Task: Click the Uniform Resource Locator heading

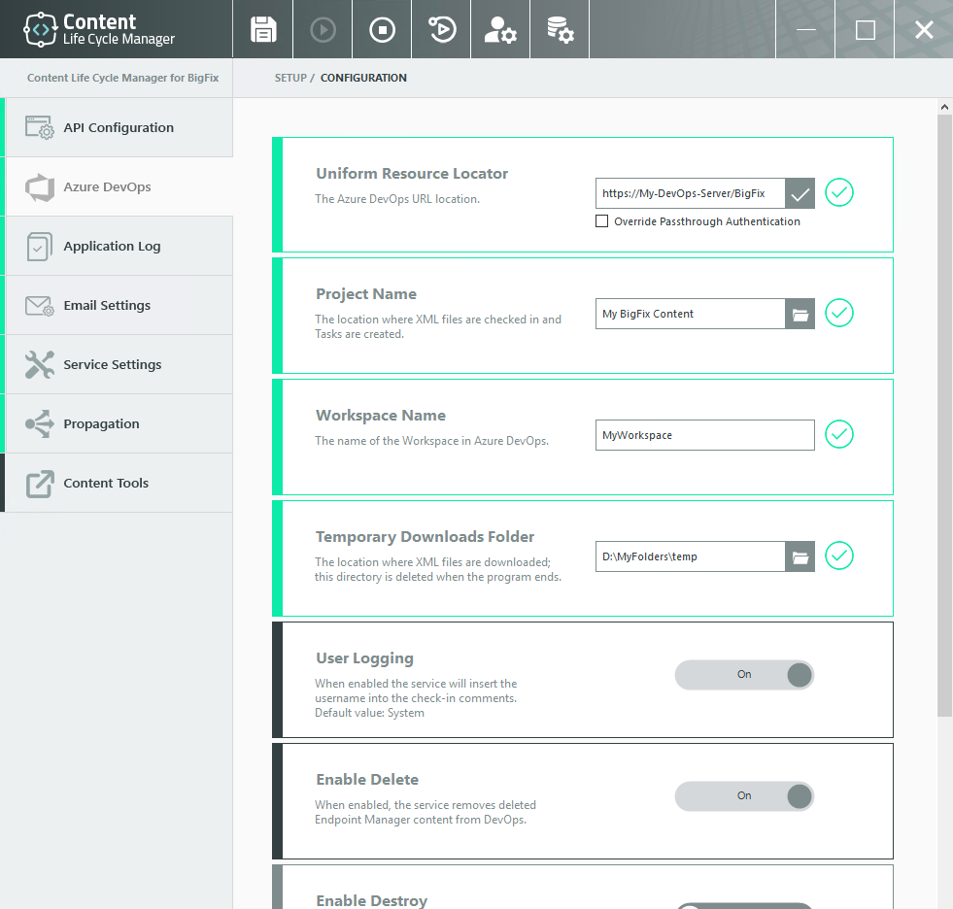Action: (412, 174)
